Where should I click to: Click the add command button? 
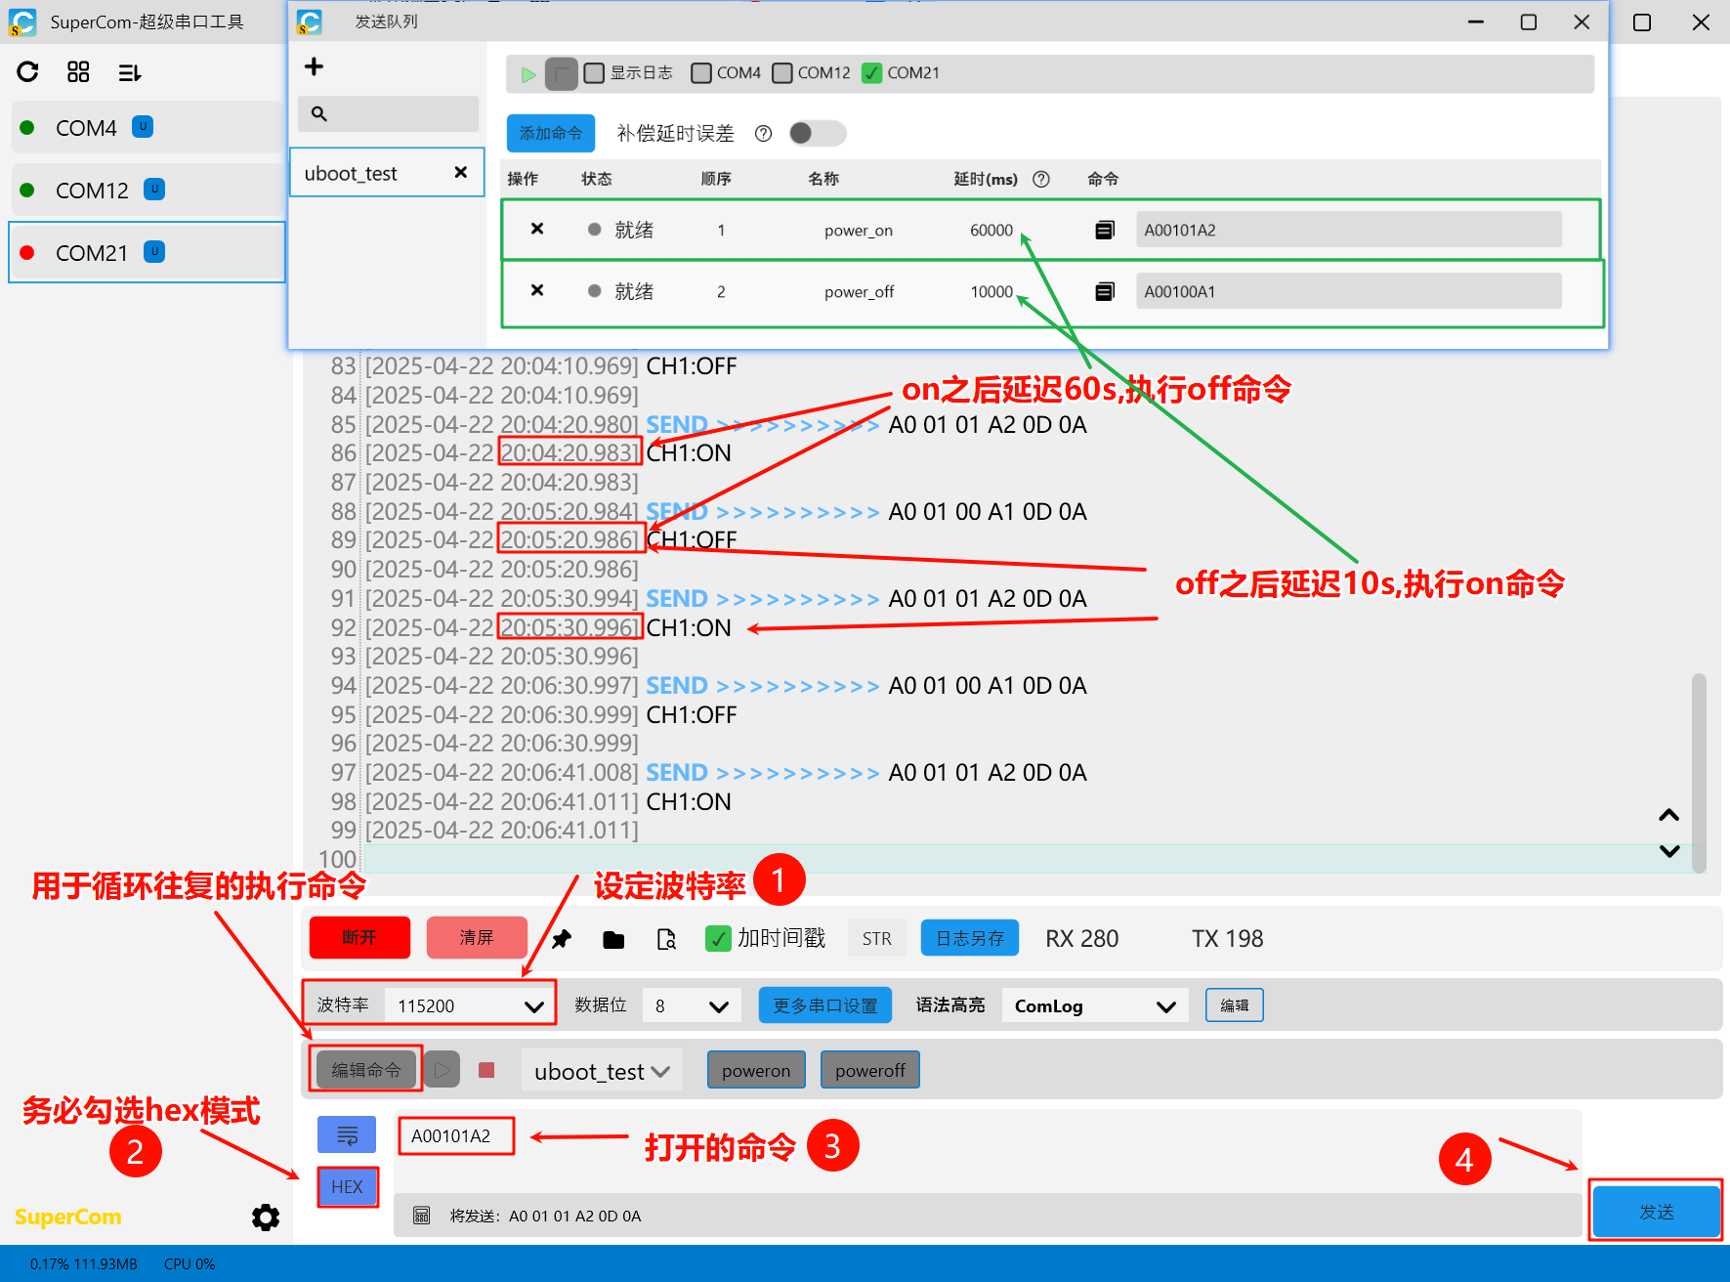click(x=551, y=133)
